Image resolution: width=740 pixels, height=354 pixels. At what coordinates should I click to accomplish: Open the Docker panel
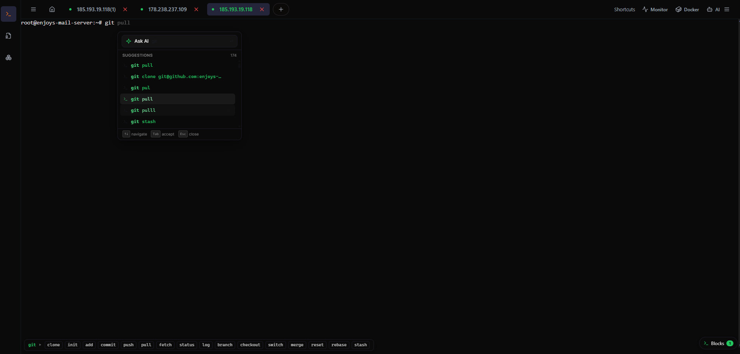click(687, 9)
